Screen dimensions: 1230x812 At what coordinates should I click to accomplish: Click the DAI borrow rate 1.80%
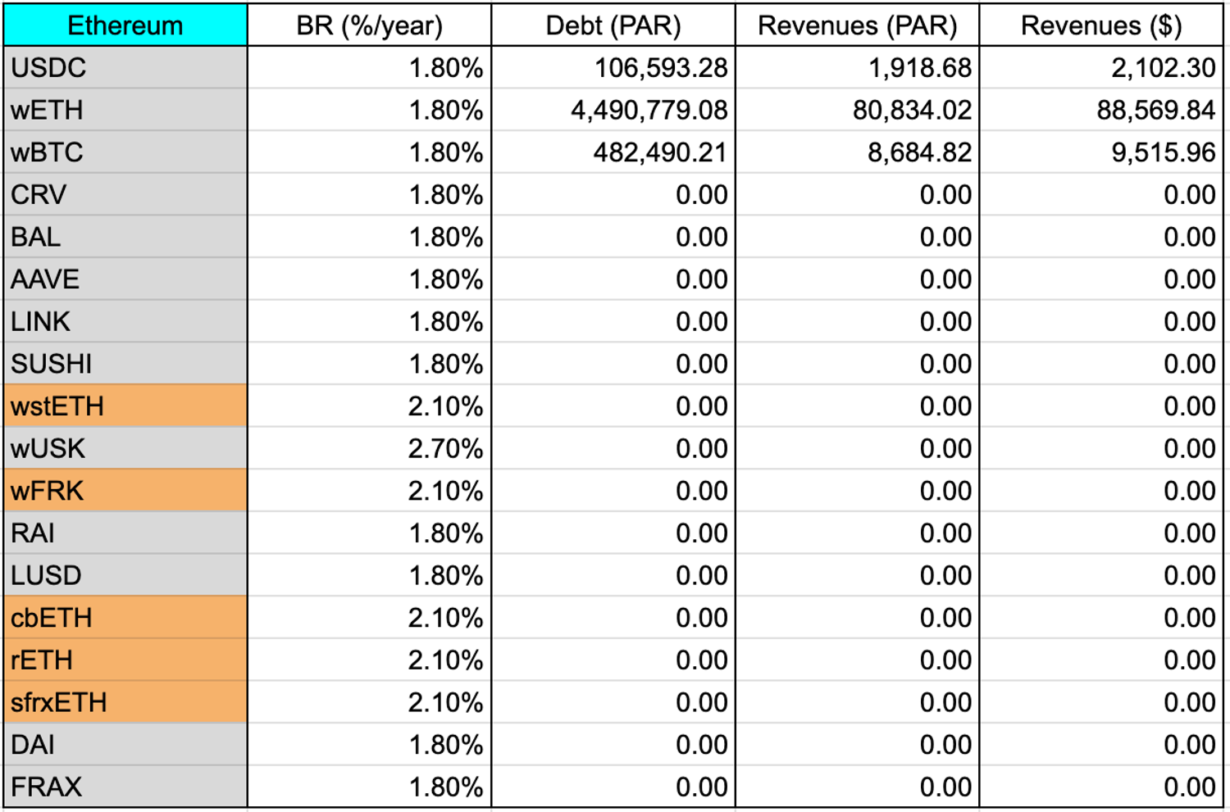pos(369,745)
